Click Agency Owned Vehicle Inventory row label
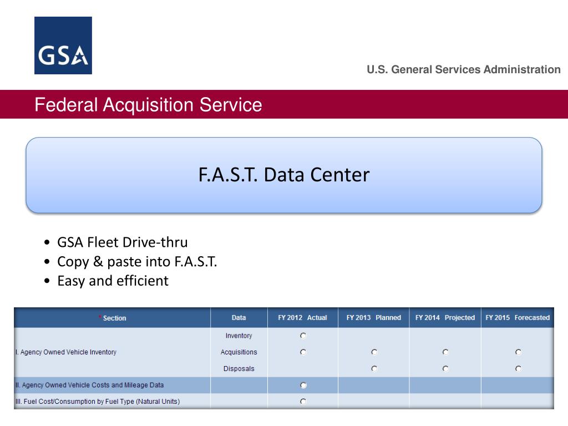The height and width of the screenshot is (426, 568). click(66, 352)
